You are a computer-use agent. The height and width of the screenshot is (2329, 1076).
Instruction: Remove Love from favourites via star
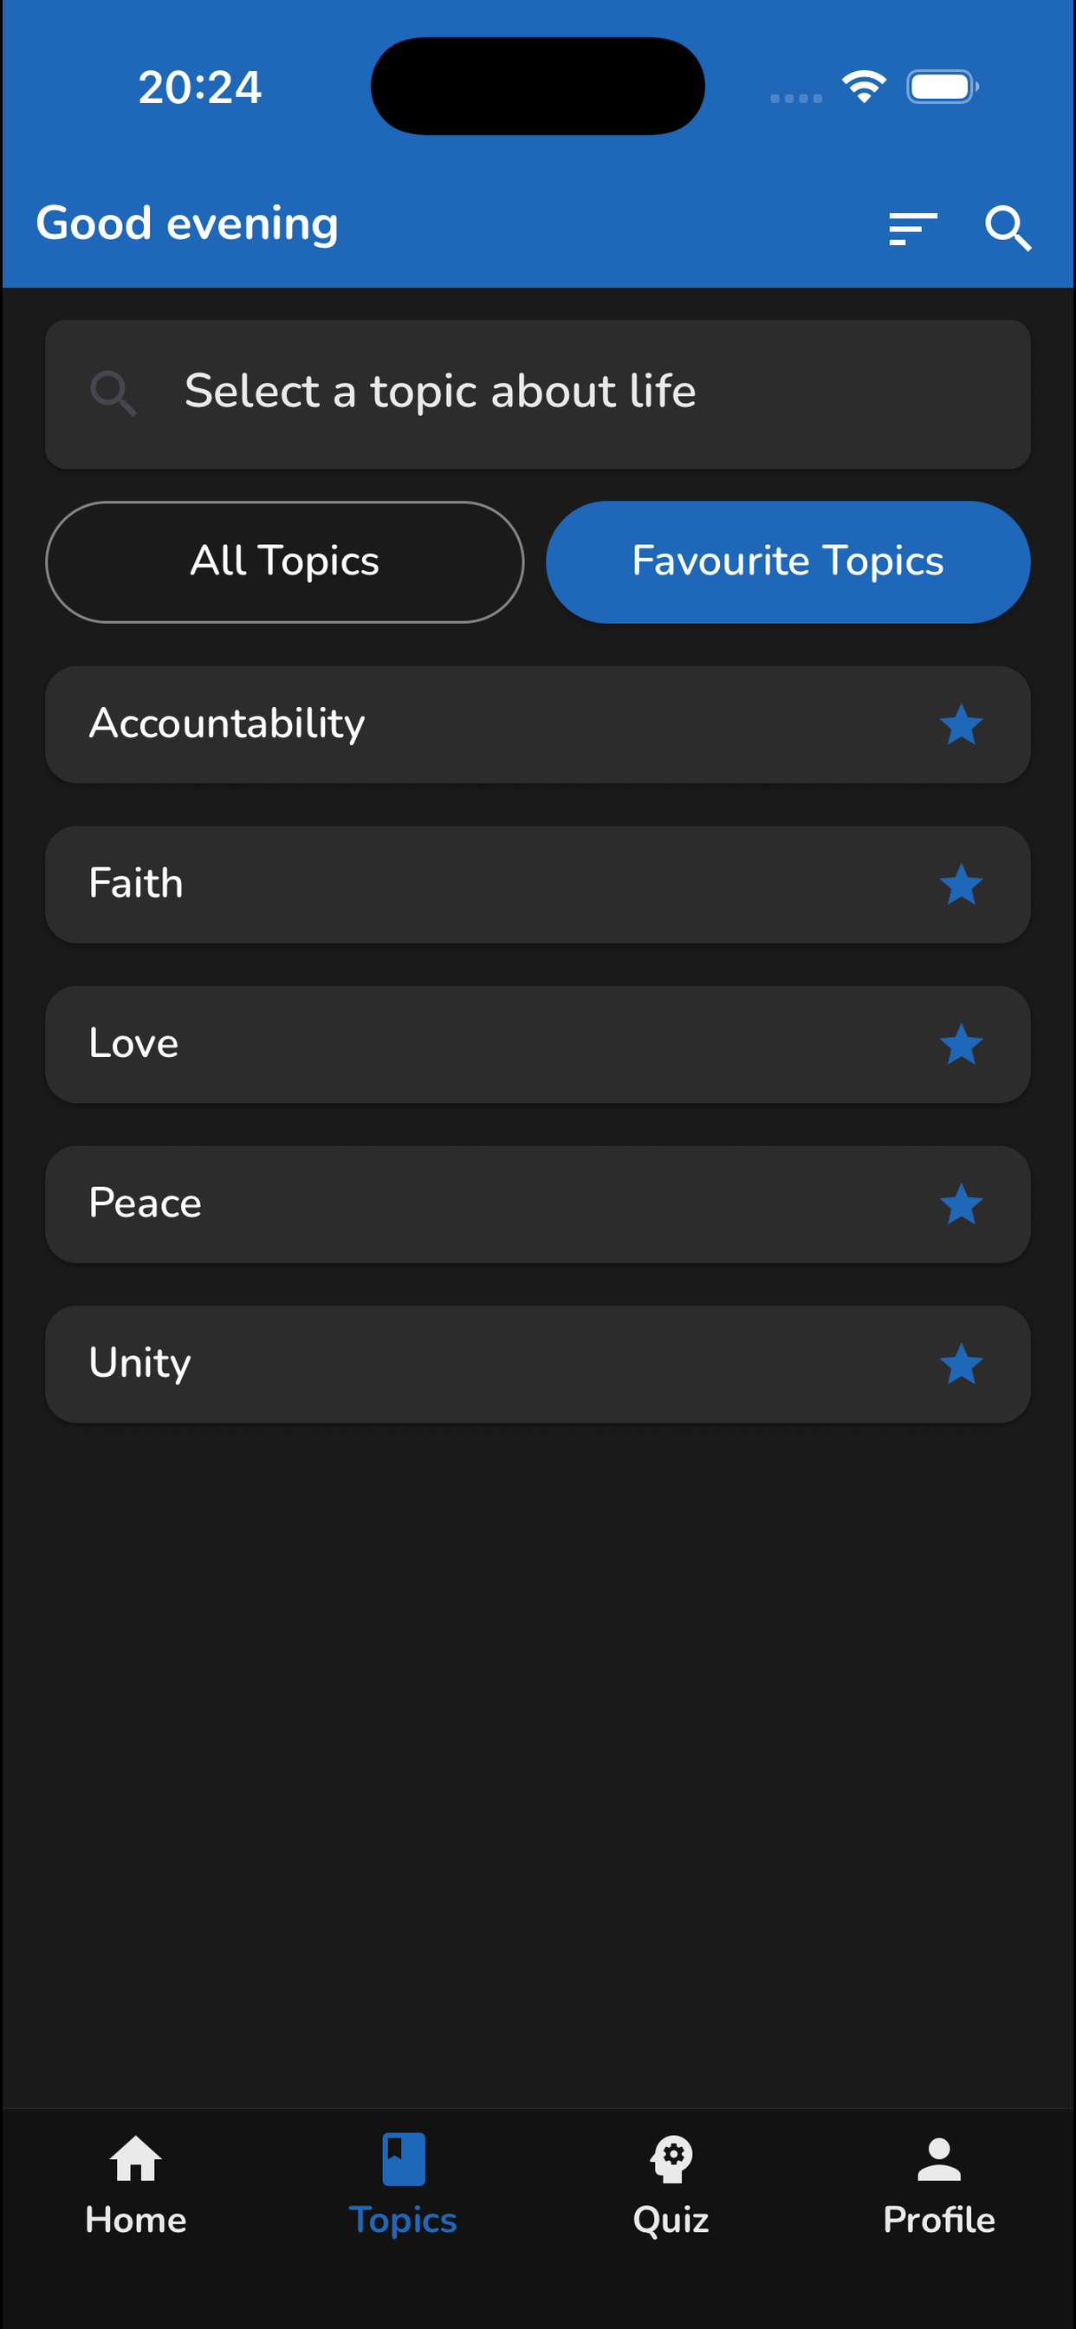[960, 1044]
